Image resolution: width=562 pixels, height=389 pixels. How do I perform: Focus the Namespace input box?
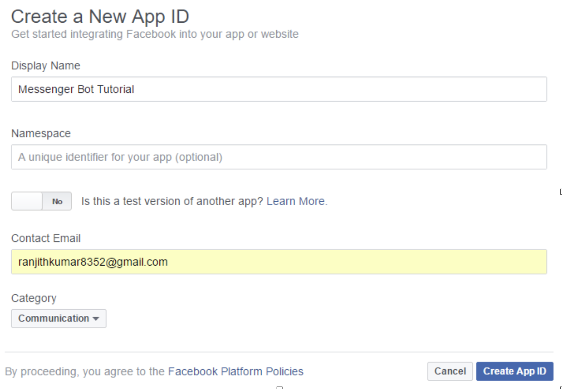click(279, 157)
